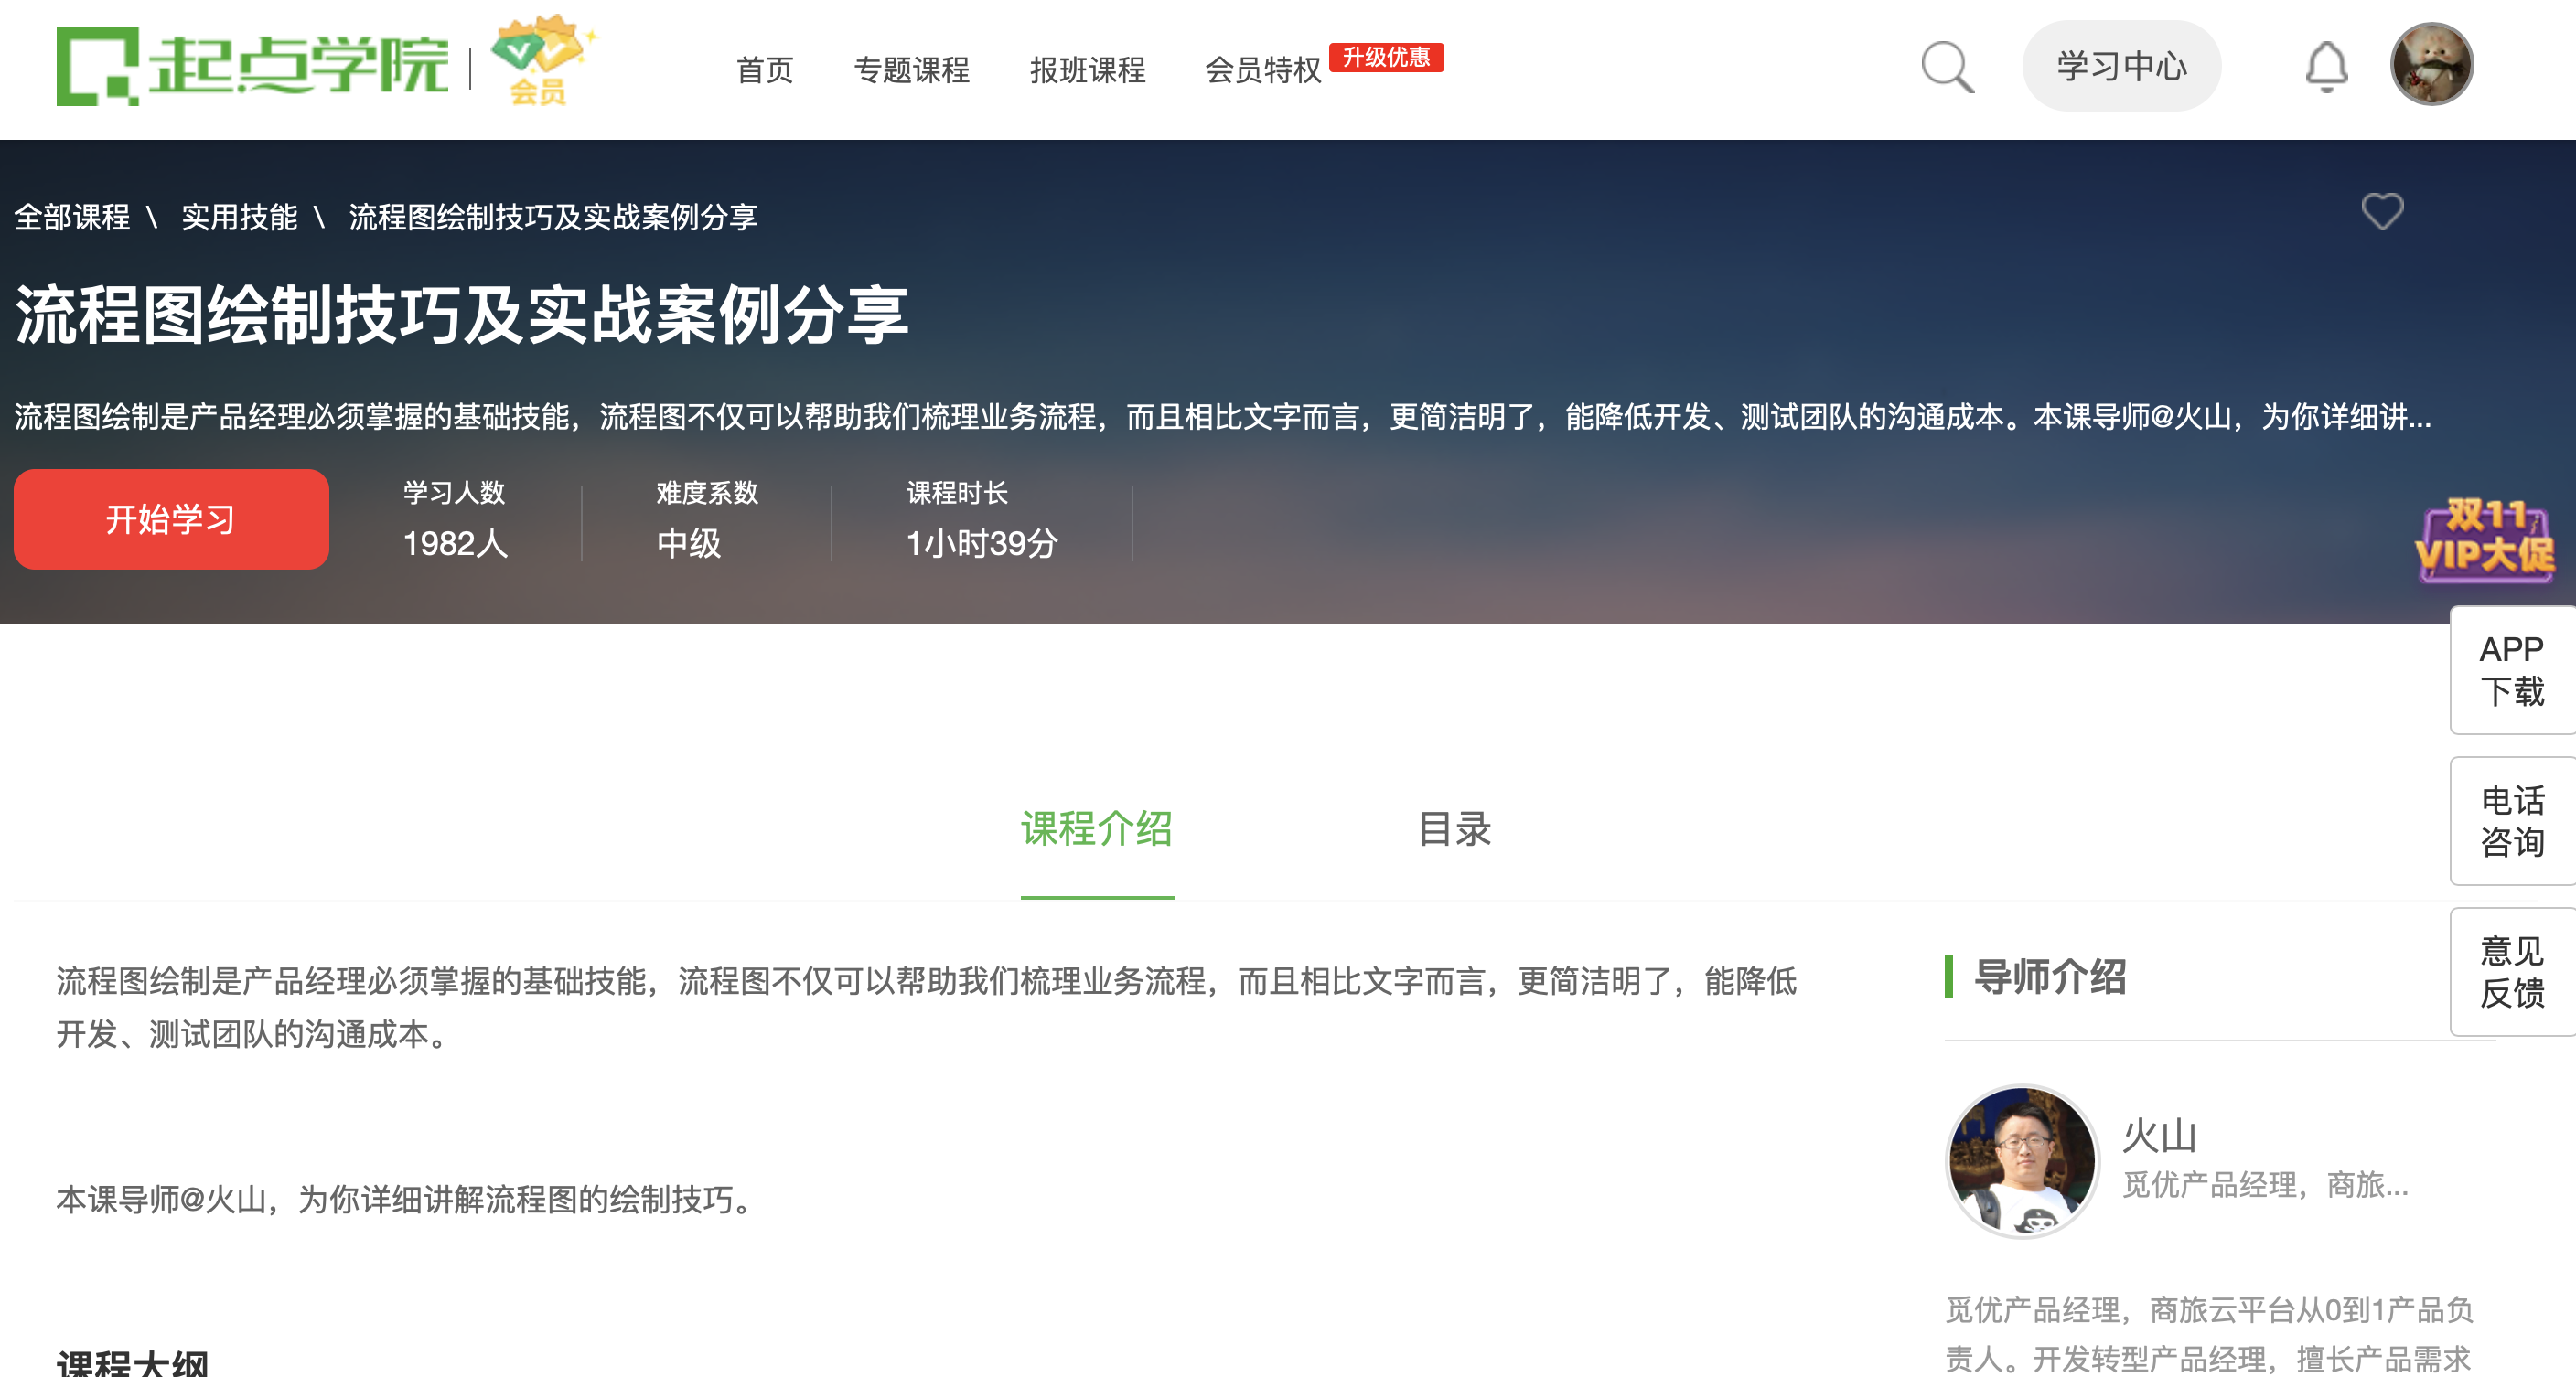Viewport: 2576px width, 1377px height.
Task: Open 首页 in navigation
Action: click(x=764, y=70)
